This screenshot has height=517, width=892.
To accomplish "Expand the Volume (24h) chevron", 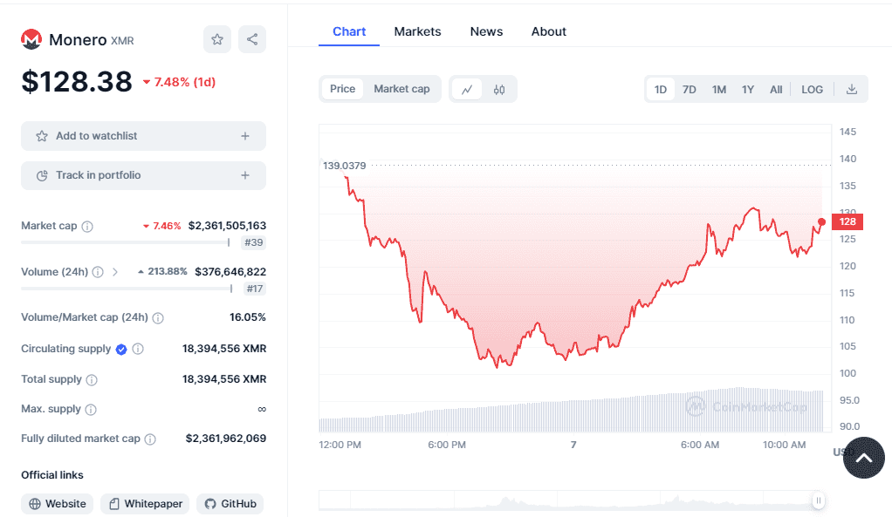I will 115,272.
